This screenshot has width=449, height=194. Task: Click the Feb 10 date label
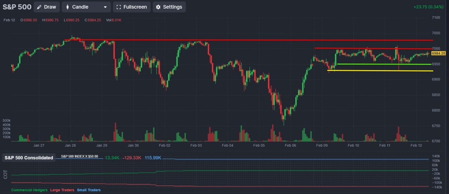pos(353,145)
